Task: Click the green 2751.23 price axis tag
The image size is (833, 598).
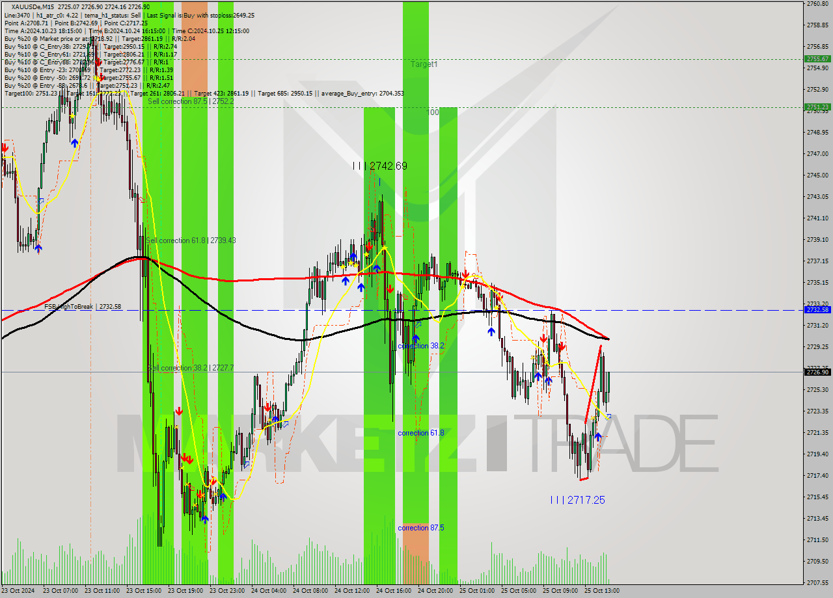Action: pyautogui.click(x=817, y=107)
